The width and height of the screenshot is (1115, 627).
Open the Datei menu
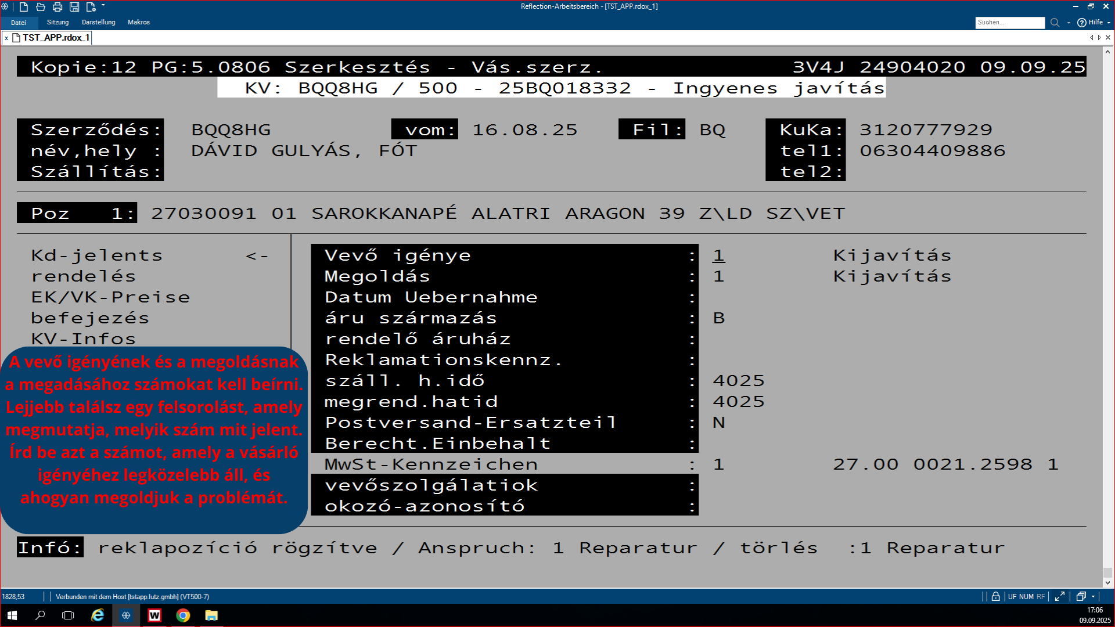click(x=19, y=23)
